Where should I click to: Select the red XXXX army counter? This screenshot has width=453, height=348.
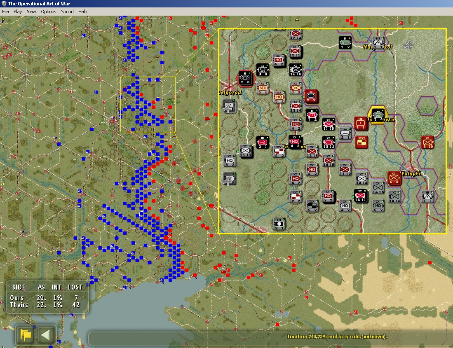coord(361,141)
